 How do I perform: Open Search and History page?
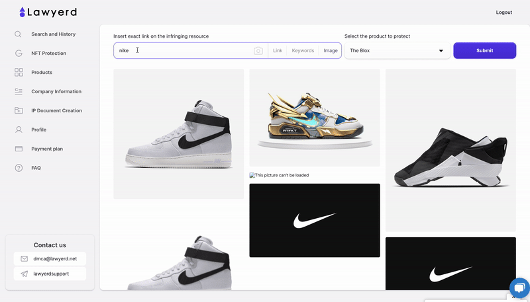click(54, 34)
